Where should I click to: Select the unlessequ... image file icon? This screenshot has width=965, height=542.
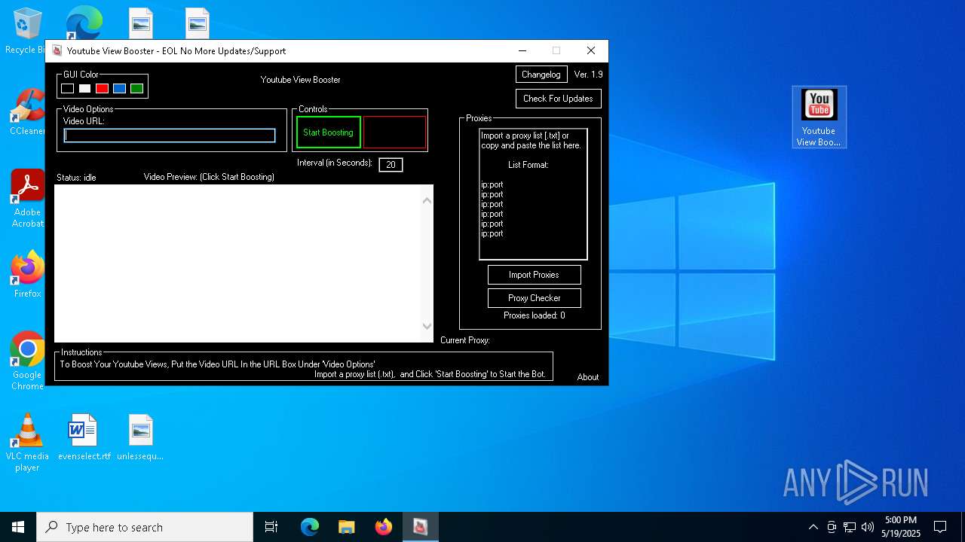(x=140, y=437)
